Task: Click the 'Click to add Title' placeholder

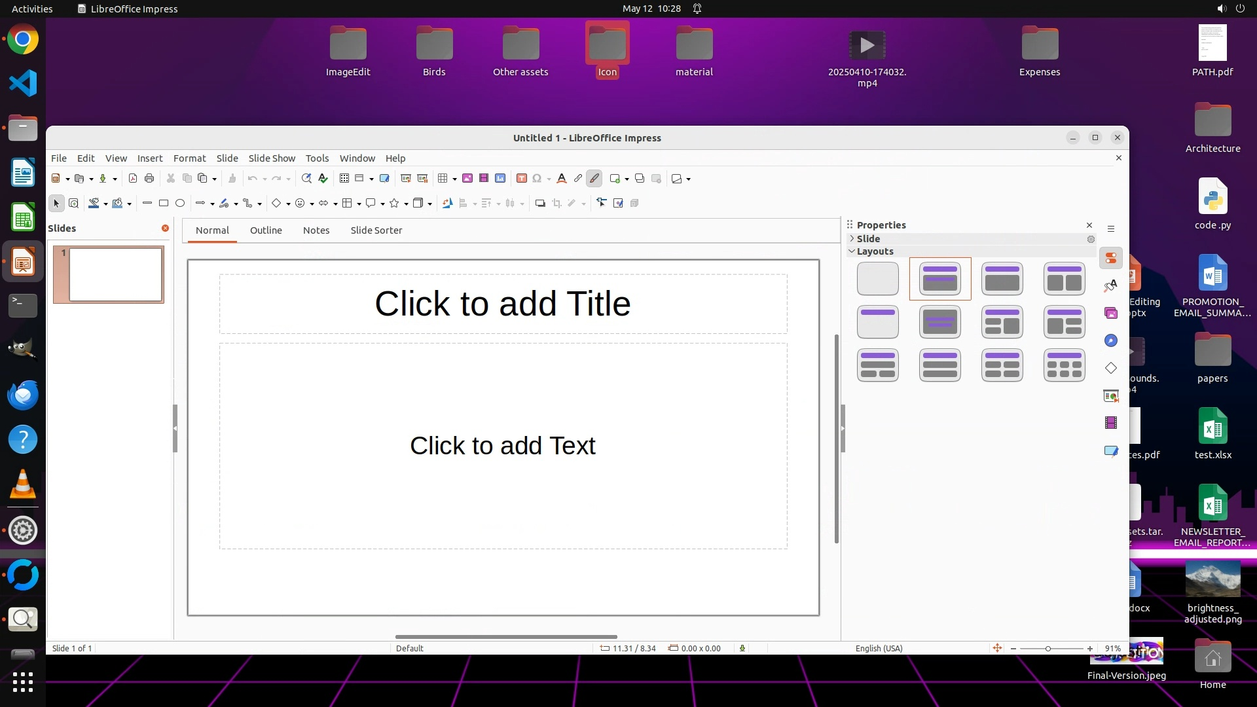Action: click(x=502, y=304)
